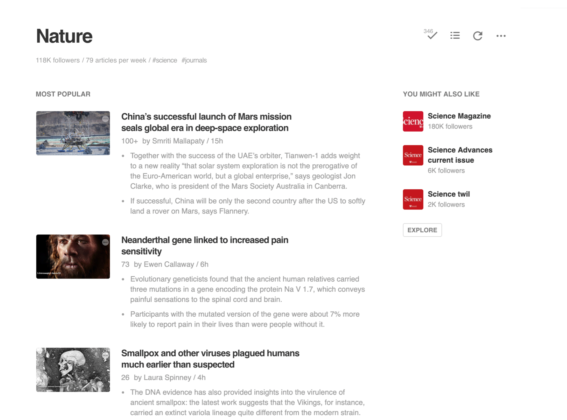Click the Science twil feed logo

pos(413,199)
